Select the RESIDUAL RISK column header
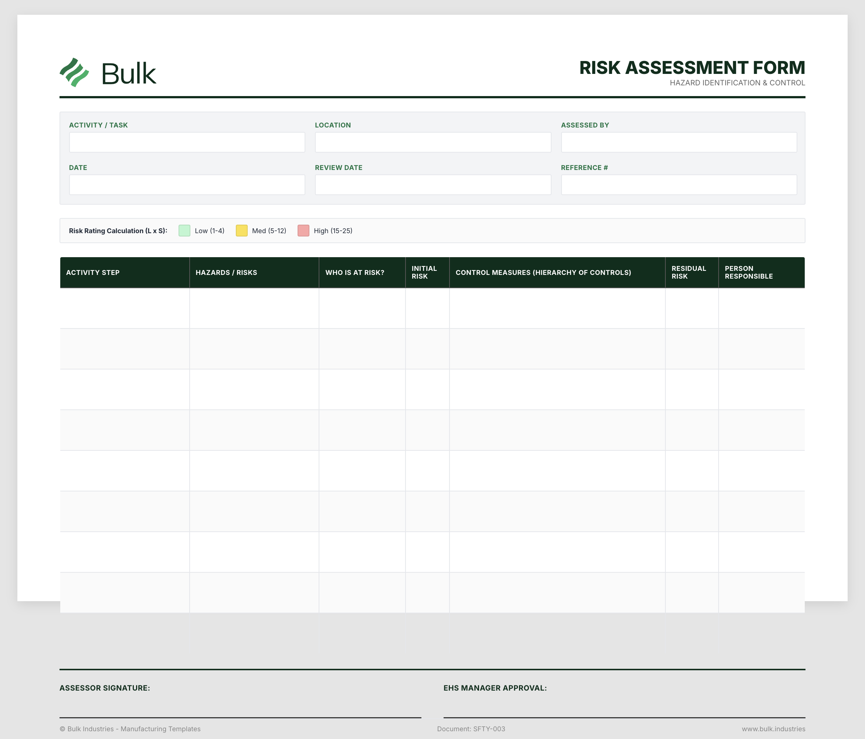The image size is (865, 739). pyautogui.click(x=688, y=272)
